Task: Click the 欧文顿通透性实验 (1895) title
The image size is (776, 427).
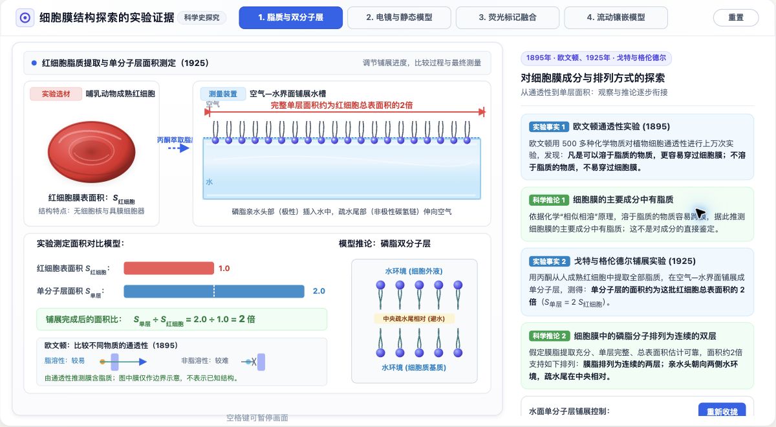Action: [621, 127]
